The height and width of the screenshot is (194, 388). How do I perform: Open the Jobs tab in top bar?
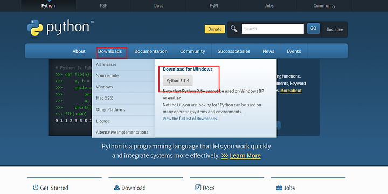click(269, 6)
